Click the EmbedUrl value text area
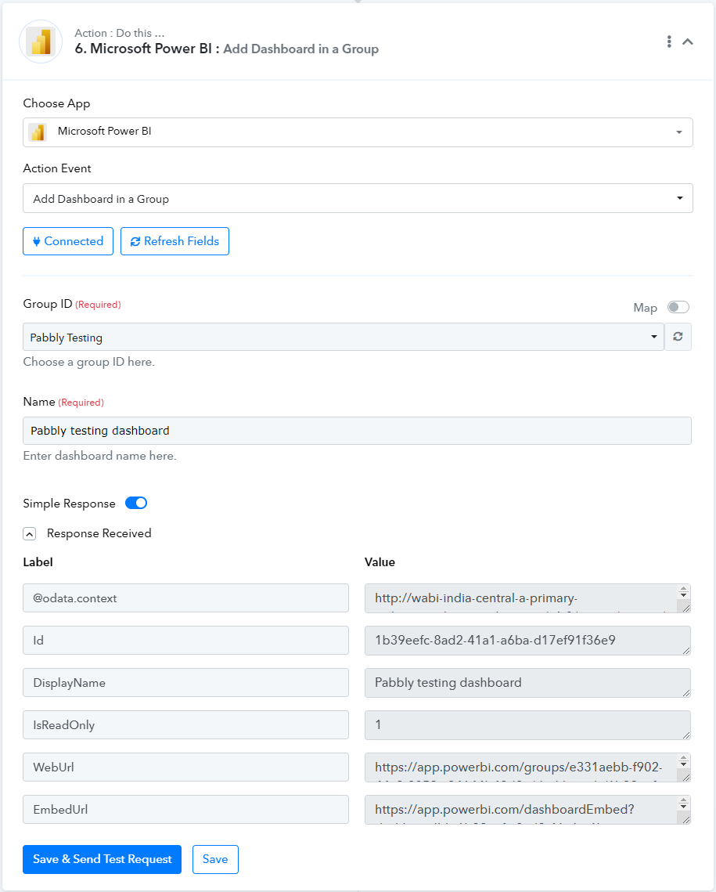Viewport: 716px width, 892px height. point(527,810)
